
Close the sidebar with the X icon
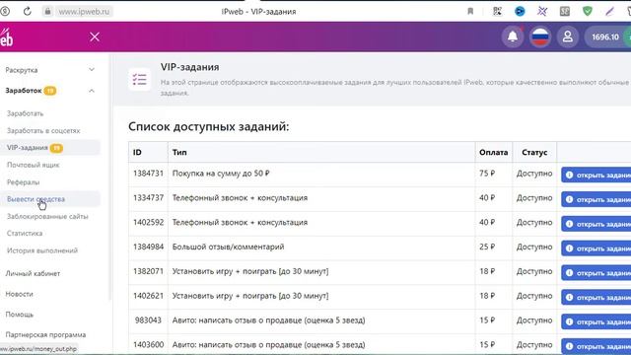click(x=95, y=37)
